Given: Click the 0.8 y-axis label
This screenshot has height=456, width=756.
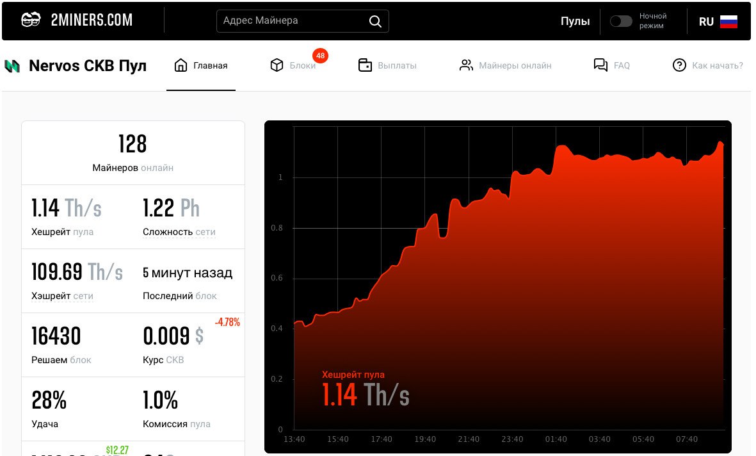Looking at the screenshot, I should click(277, 228).
